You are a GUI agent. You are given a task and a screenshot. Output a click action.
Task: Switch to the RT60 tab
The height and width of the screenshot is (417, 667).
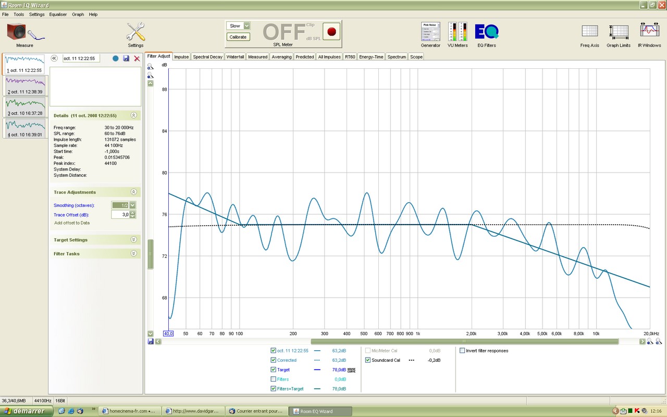point(350,57)
